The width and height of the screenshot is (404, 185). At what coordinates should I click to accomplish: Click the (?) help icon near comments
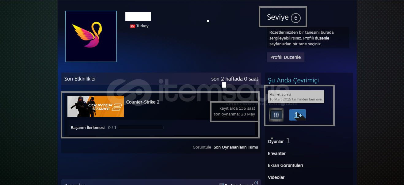click(256, 183)
